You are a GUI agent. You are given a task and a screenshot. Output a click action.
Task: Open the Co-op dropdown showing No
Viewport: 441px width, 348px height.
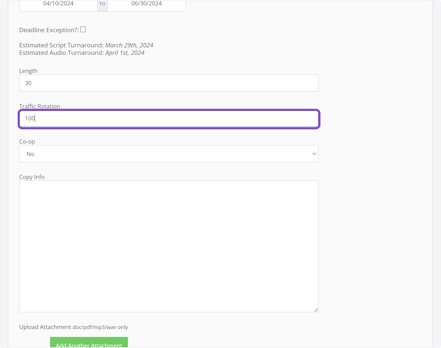pos(168,154)
